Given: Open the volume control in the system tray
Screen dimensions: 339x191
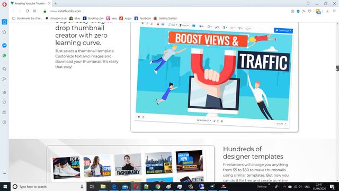Looking at the screenshot, I should pos(300,186).
